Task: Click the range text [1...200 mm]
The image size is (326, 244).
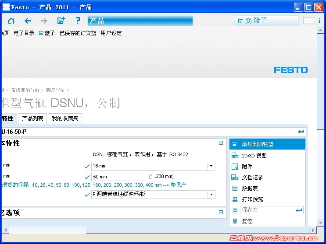Action: 161,177
